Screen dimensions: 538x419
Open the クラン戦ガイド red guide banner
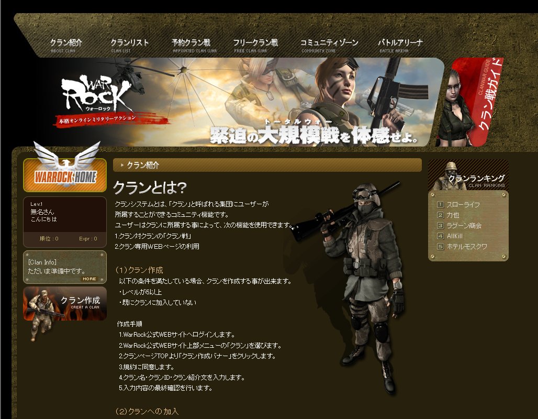tap(470, 102)
